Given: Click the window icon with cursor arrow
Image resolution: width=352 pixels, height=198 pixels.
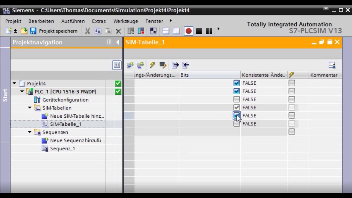Looking at the screenshot, I should pos(153,31).
